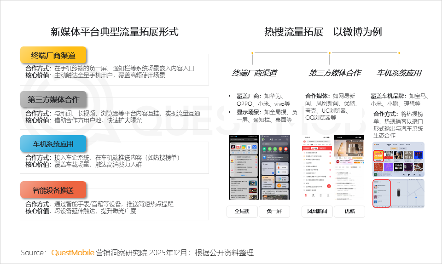This screenshot has height=264, width=442.
Task: Click the 终端厂商渠道 italic heading on right
Action: 254,73
